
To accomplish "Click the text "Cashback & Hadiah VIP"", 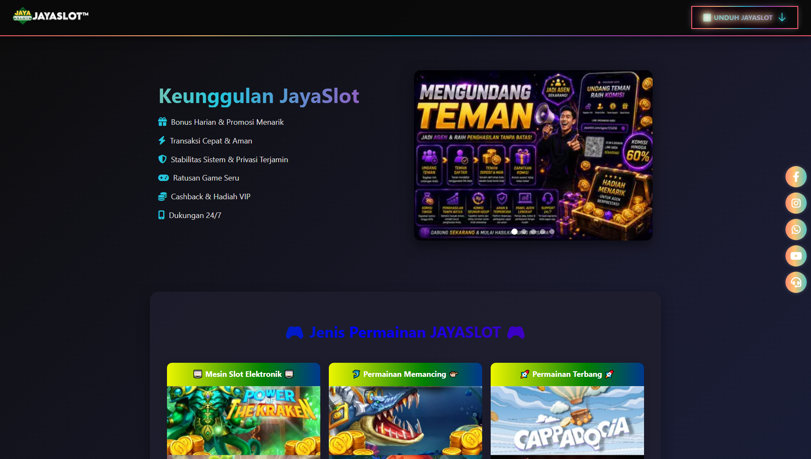I will (210, 197).
